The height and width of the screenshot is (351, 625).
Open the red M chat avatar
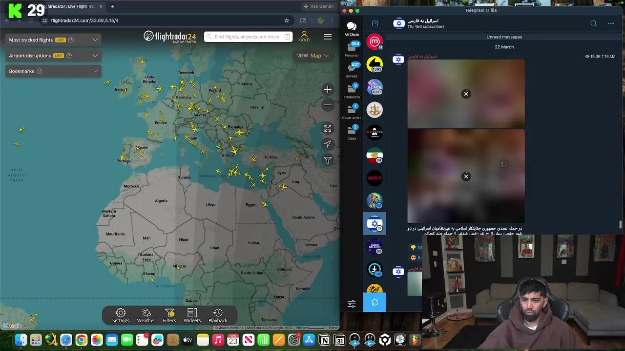click(375, 42)
